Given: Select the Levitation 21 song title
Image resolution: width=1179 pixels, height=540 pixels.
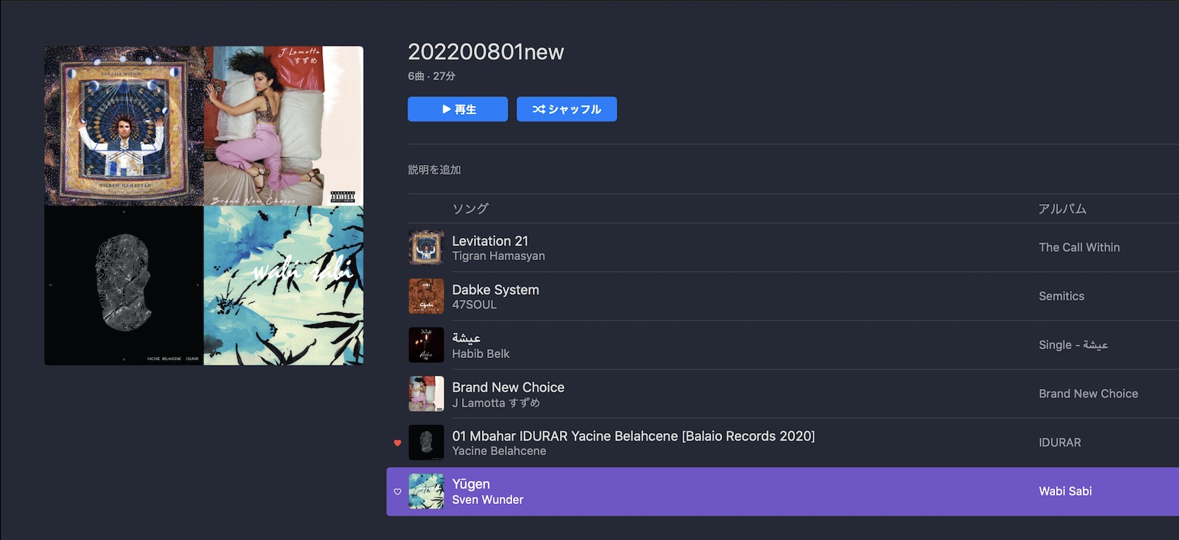Looking at the screenshot, I should [x=490, y=241].
